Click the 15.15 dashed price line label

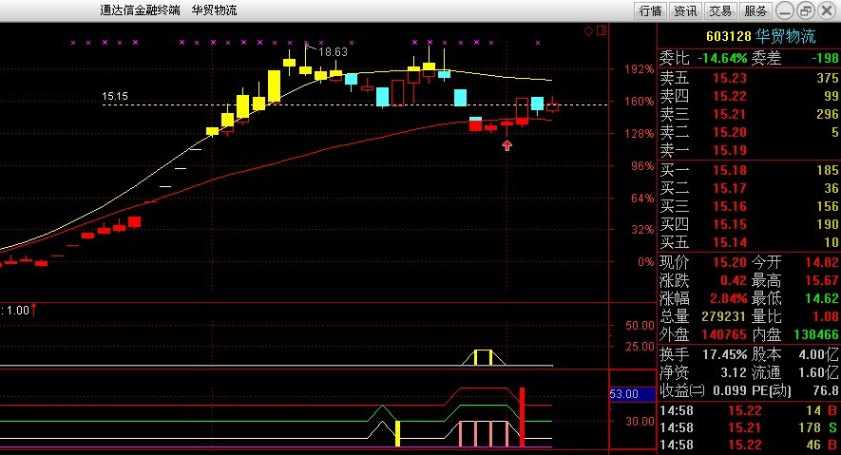click(115, 96)
